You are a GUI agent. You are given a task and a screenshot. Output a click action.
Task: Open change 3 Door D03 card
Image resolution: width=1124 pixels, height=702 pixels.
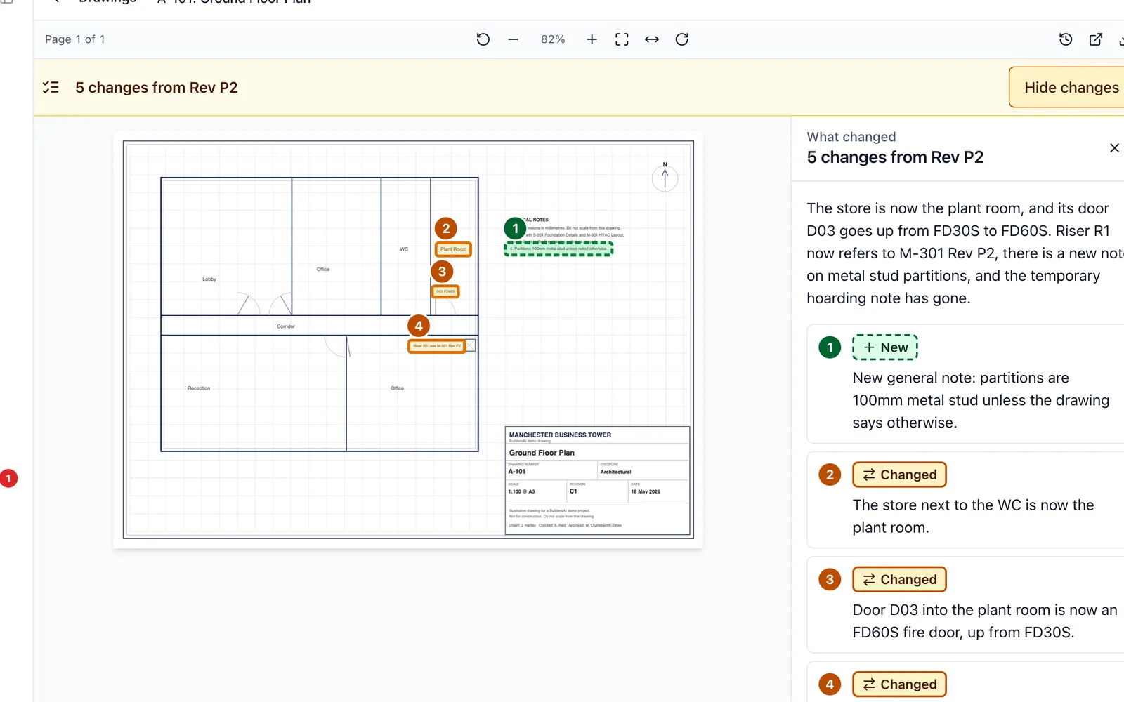967,604
